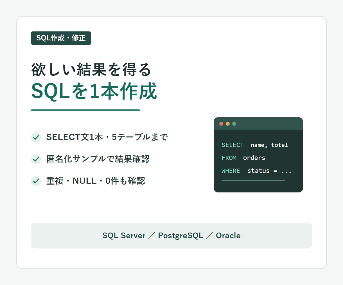The height and width of the screenshot is (285, 343).
Task: Click the text SELECT文1本・5テーブルまで
Action: (x=107, y=137)
